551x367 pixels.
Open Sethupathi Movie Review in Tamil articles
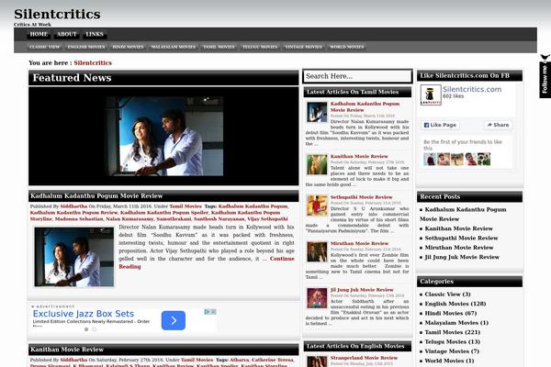(x=361, y=197)
